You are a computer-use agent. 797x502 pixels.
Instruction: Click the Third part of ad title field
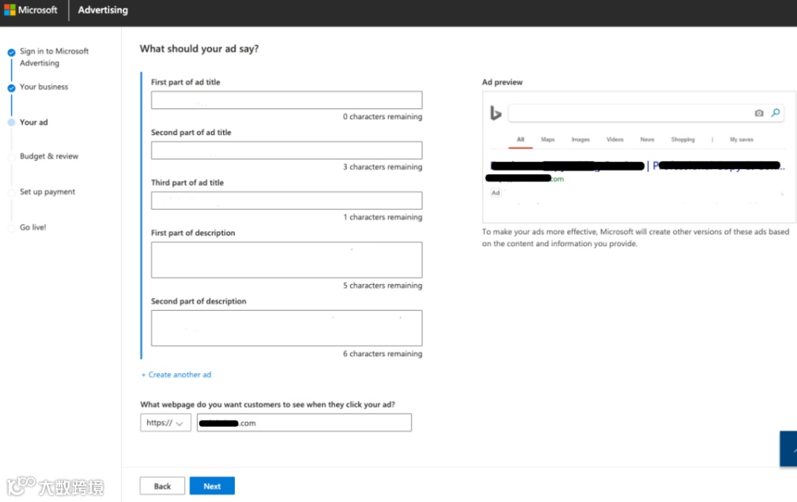coord(286,200)
